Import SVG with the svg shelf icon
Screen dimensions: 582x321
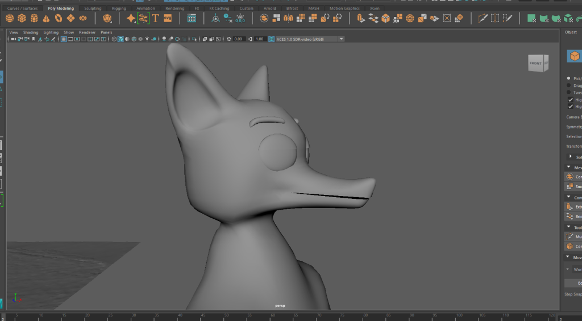pyautogui.click(x=168, y=18)
